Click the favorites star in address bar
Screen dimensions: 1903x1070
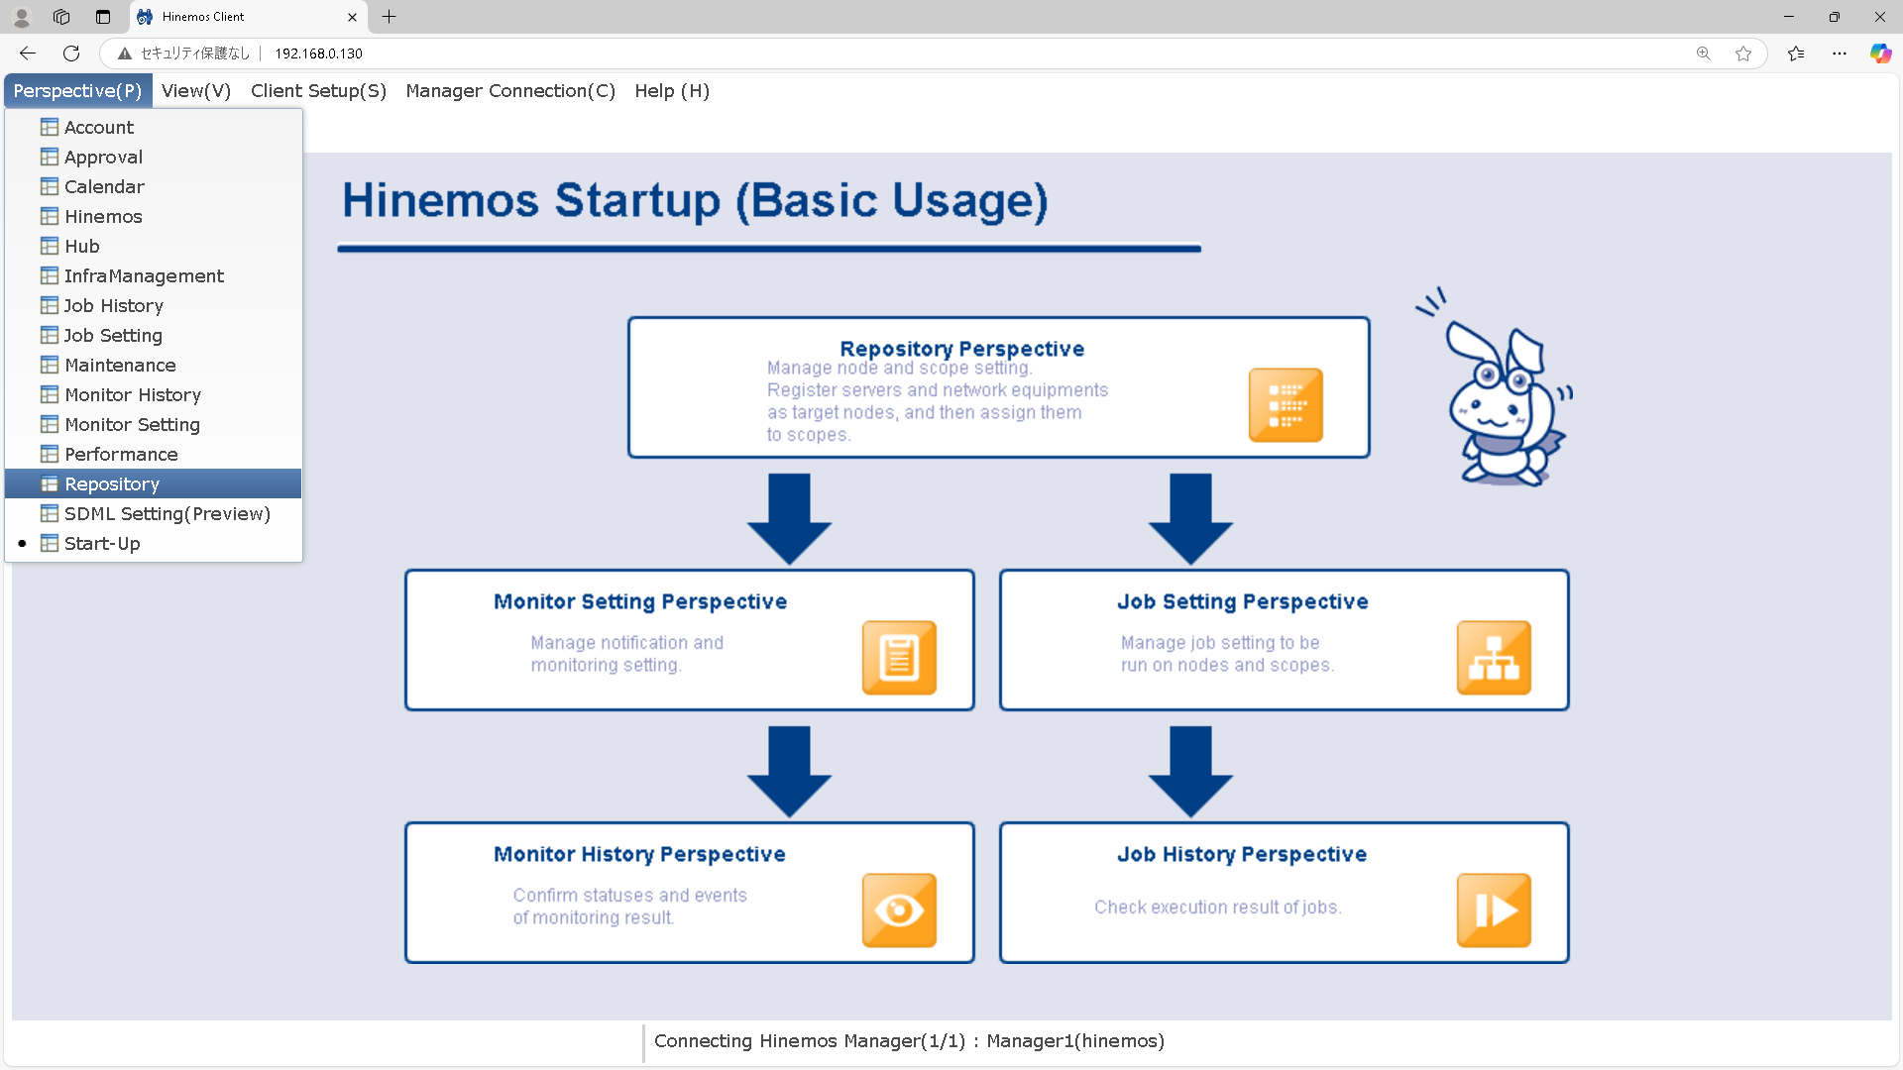tap(1743, 53)
